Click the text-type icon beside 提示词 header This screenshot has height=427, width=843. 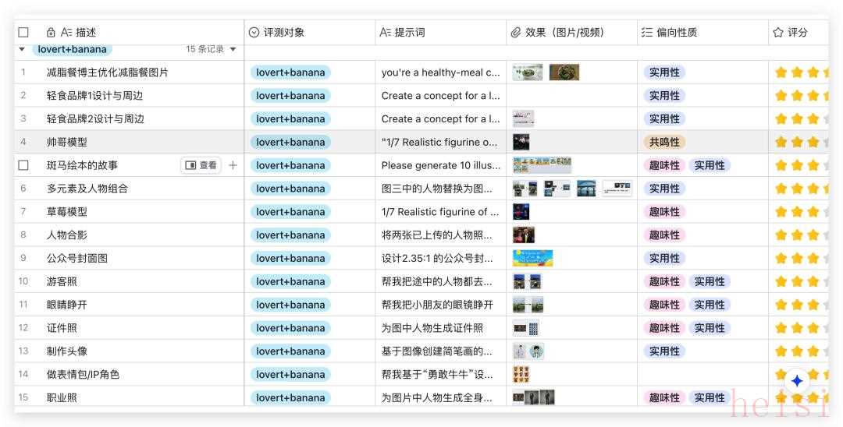coord(385,33)
